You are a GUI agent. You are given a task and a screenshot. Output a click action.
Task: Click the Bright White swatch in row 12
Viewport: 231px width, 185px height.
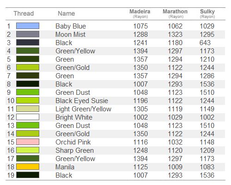tap(28, 117)
